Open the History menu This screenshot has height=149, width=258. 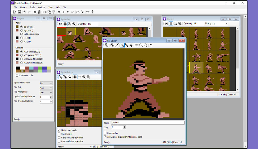[23, 7]
